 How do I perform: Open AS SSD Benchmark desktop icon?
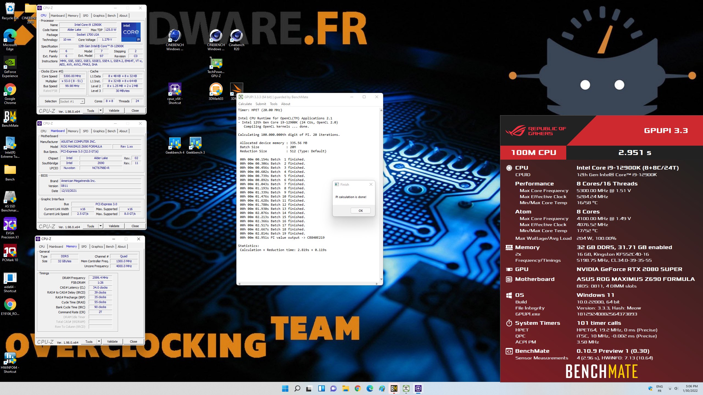click(x=10, y=201)
